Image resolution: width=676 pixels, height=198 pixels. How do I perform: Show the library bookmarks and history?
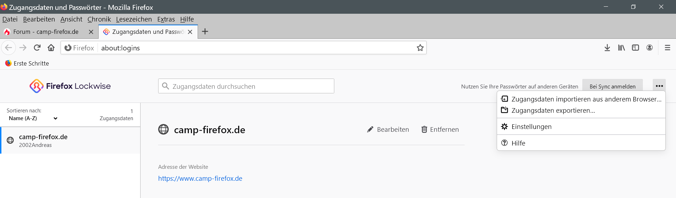621,48
